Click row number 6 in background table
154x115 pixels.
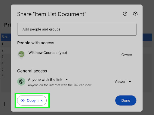tap(2, 76)
